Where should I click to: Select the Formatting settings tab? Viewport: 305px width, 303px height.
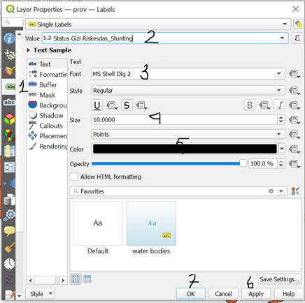tap(47, 75)
